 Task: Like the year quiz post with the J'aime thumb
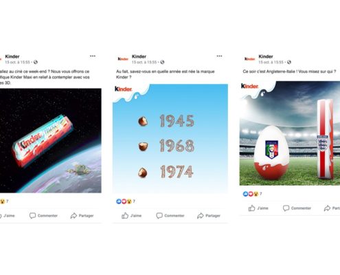(x=131, y=216)
